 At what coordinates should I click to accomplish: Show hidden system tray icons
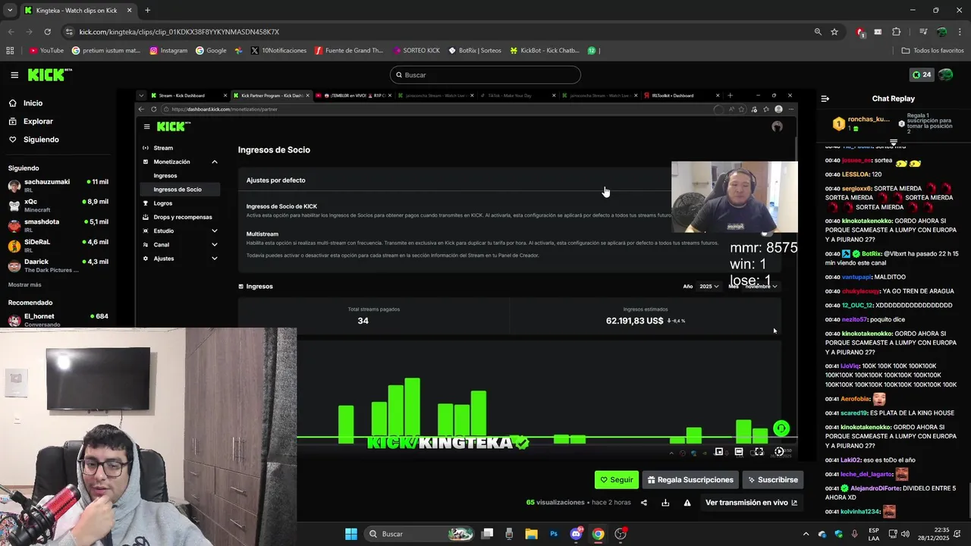806,534
